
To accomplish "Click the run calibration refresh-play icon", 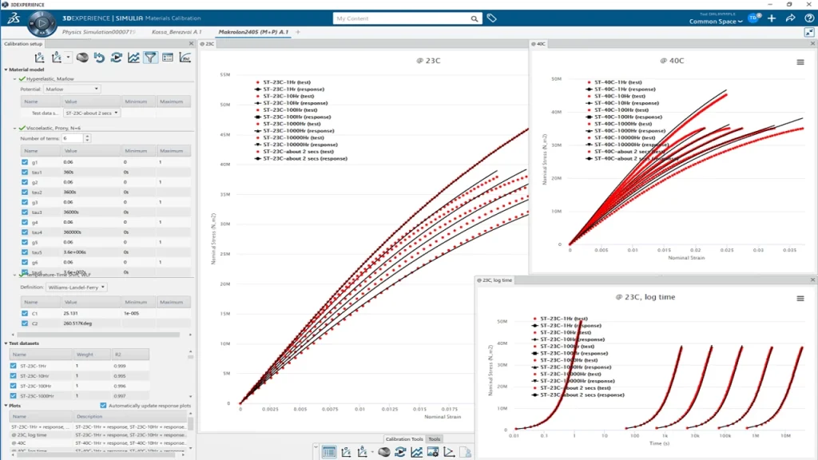I will 116,57.
